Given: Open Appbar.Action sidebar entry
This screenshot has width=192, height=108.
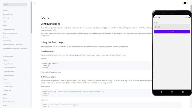Looking at the screenshot, I should (9, 64).
